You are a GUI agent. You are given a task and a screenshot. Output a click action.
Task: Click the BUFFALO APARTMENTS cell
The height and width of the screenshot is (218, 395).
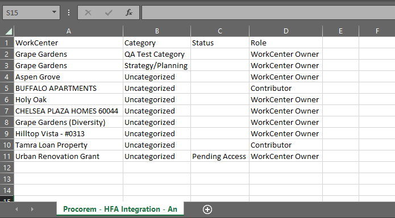[69, 89]
